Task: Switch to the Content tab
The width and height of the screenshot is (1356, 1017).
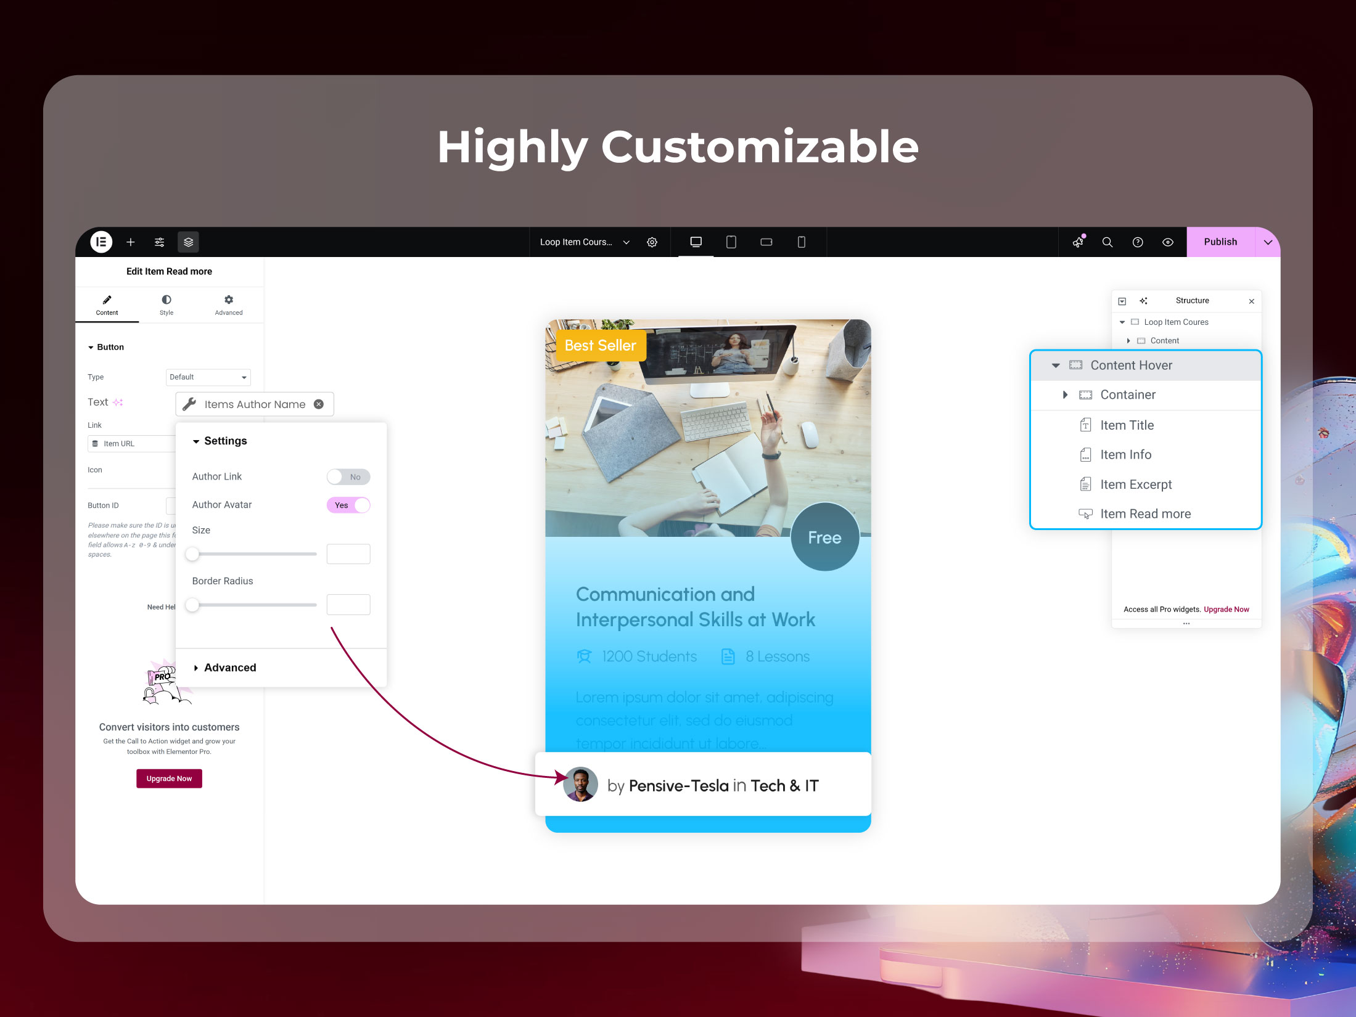Action: (107, 305)
